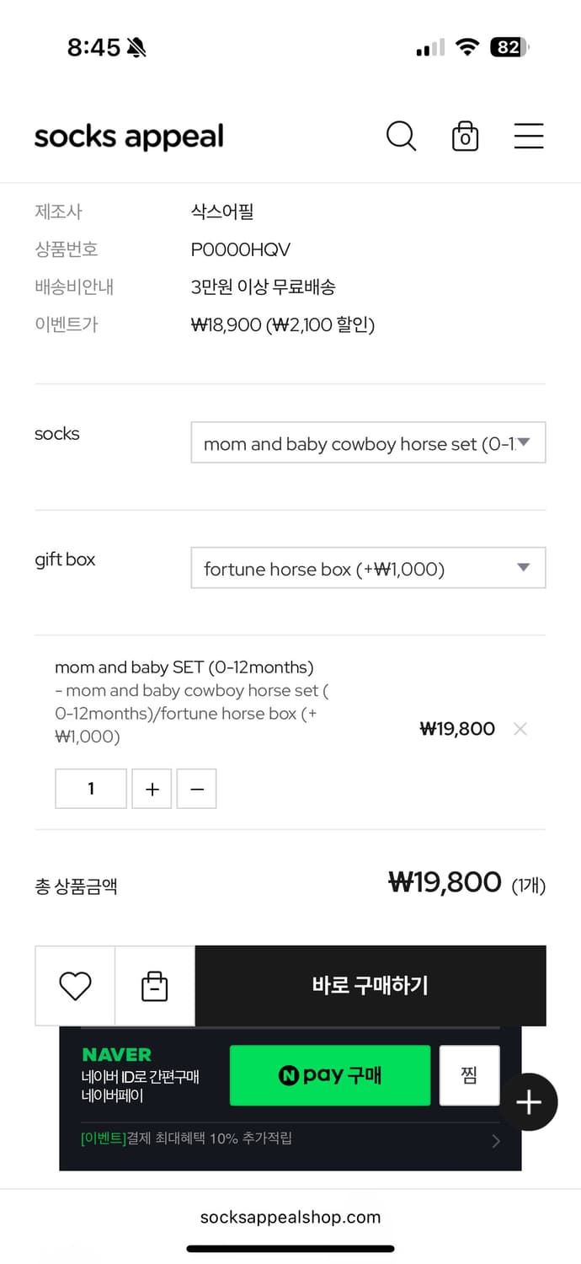
Task: Toggle the heart wishlist button
Action: 75,985
